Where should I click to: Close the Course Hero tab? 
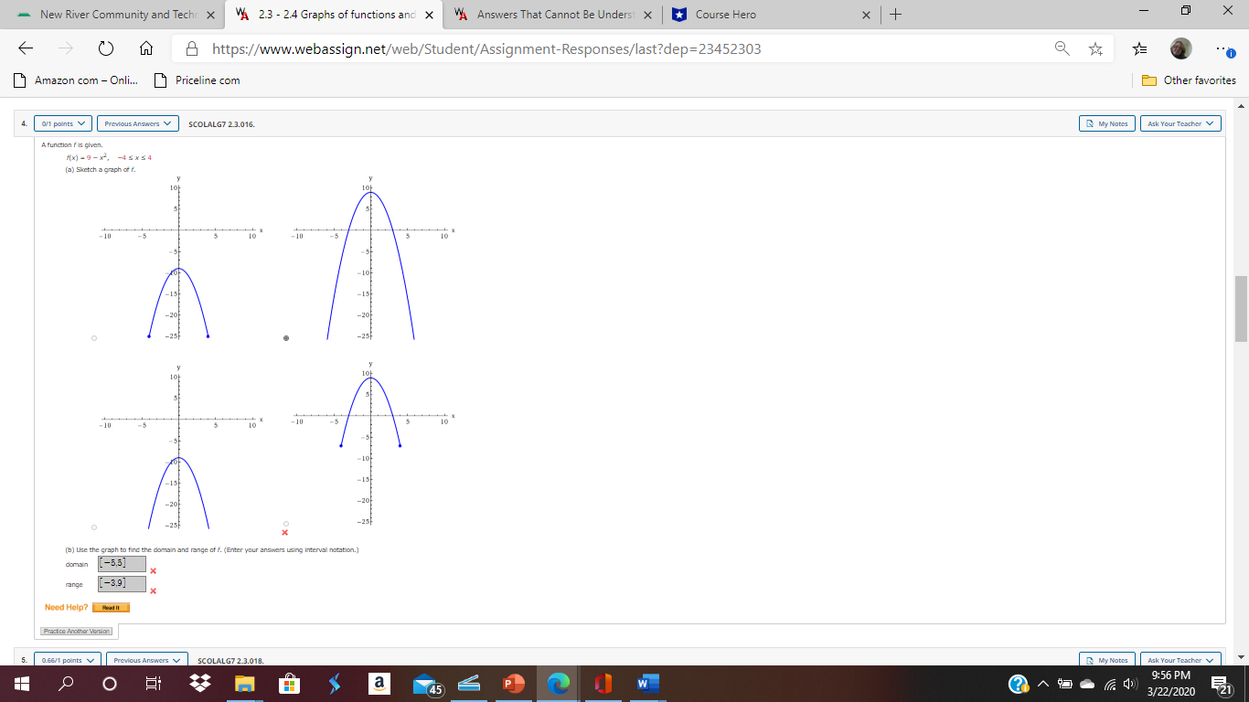coord(865,15)
